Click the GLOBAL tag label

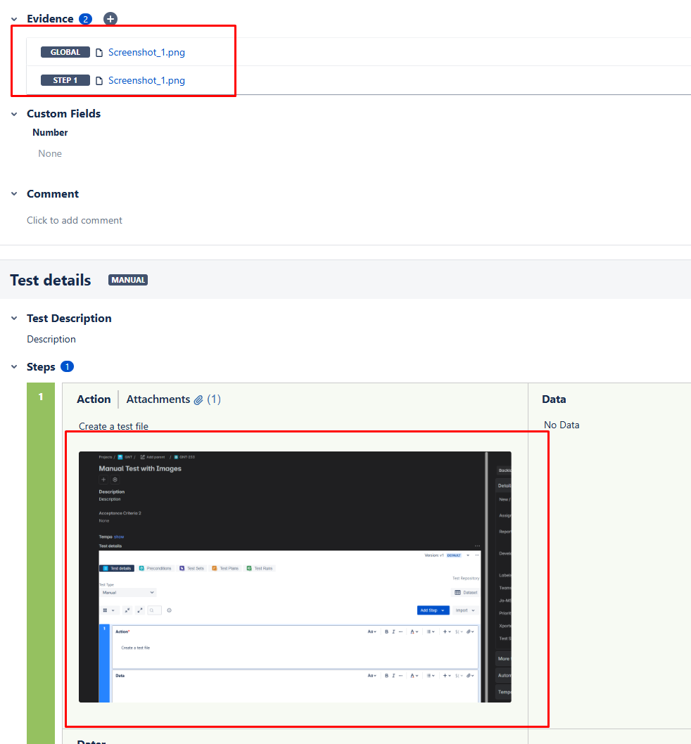[65, 52]
